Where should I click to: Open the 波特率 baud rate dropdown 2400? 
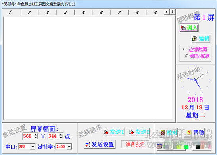click(x=69, y=147)
